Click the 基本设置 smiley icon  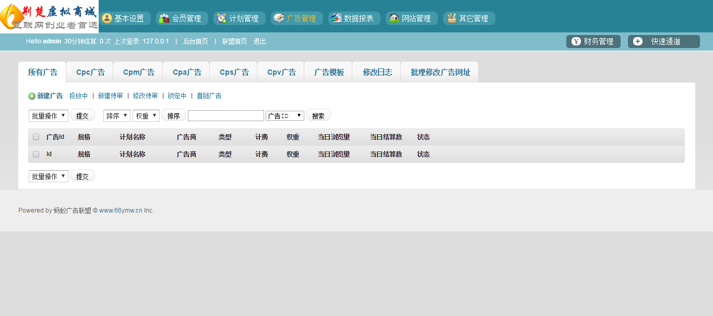[107, 18]
